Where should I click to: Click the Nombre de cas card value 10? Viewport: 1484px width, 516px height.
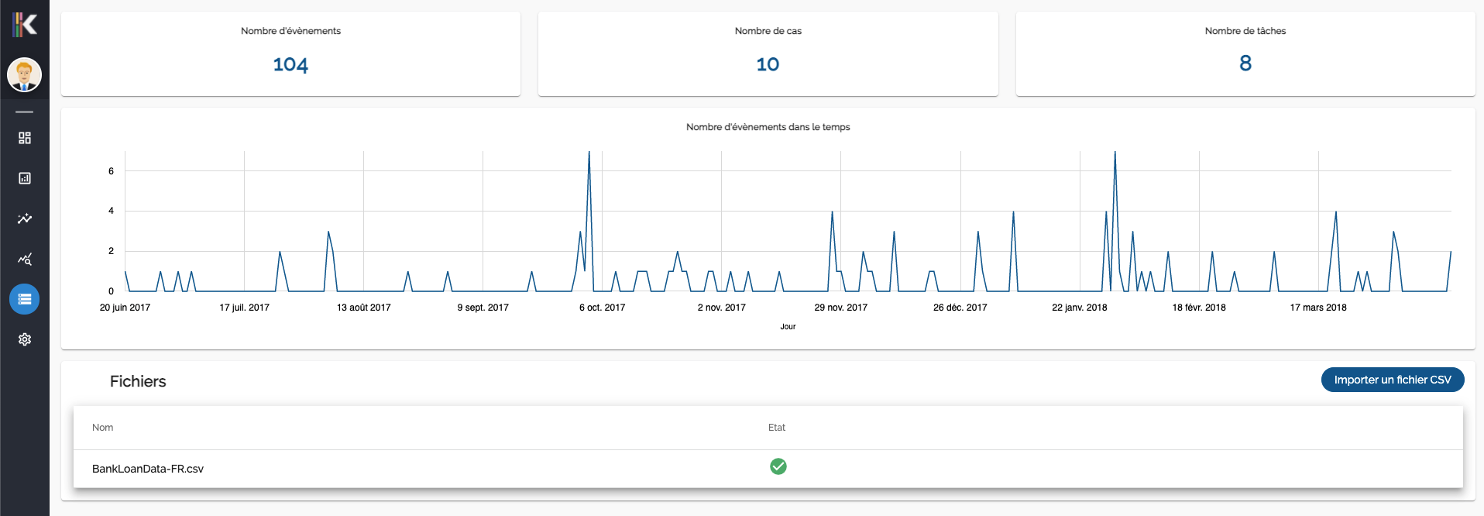point(768,64)
